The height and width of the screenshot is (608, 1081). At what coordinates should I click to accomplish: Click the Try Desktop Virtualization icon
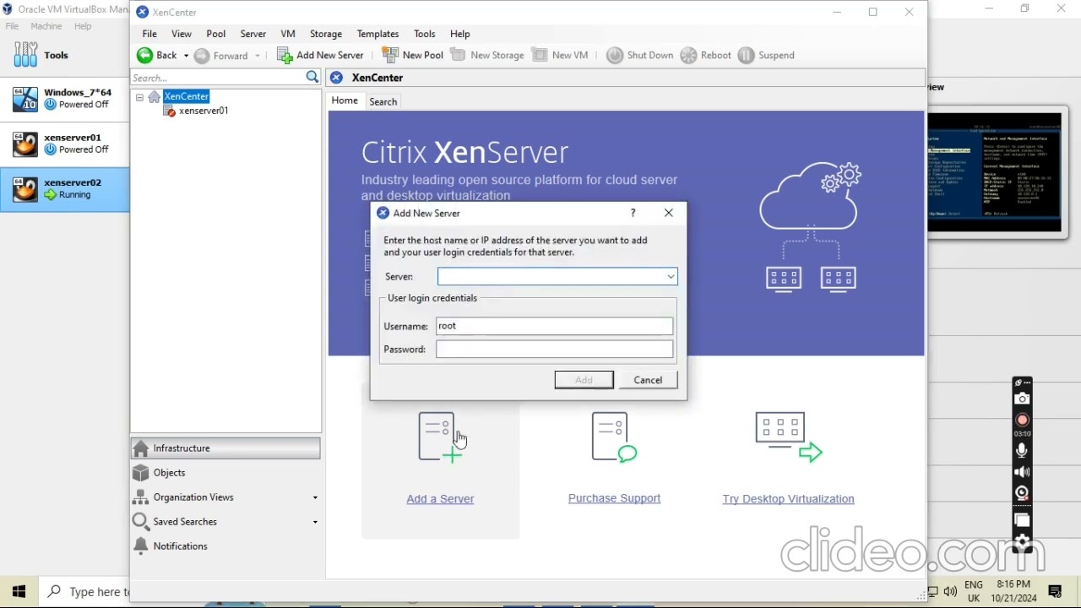click(x=789, y=437)
